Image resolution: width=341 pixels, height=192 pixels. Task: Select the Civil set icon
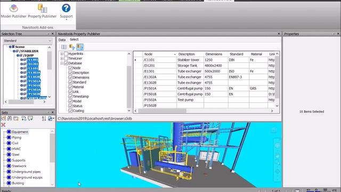pos(9,143)
